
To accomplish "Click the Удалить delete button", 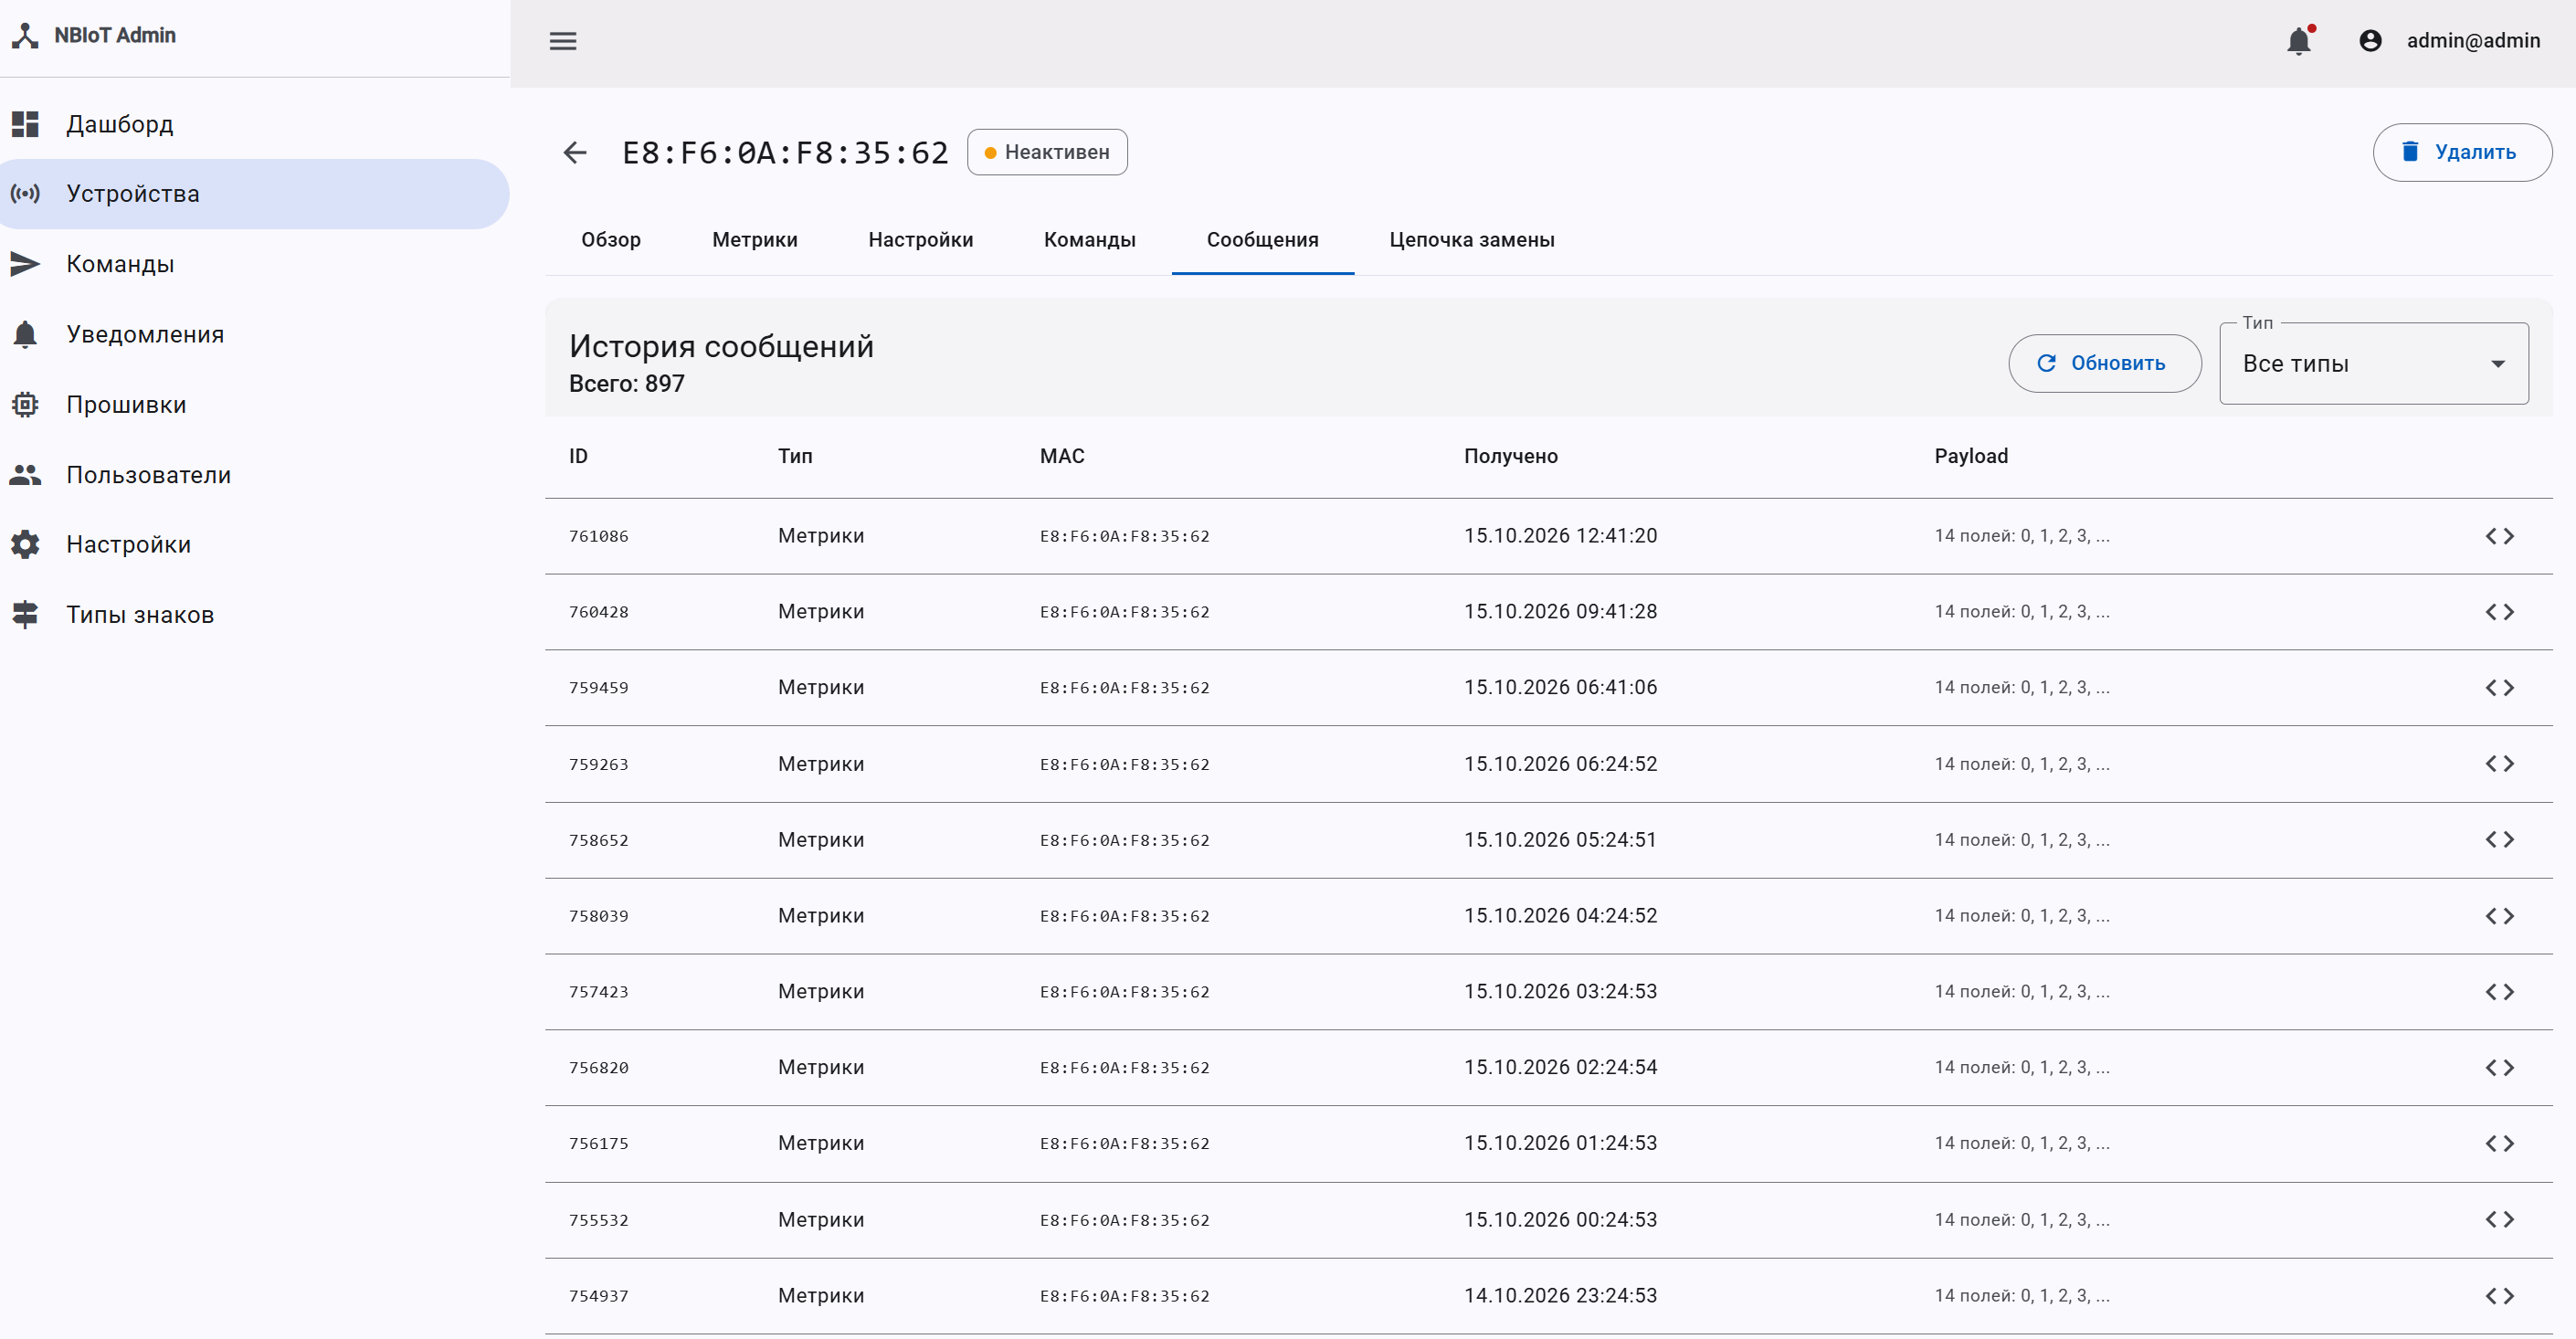I will coord(2462,152).
